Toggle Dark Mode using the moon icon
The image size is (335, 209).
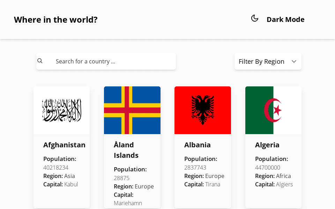(x=255, y=18)
